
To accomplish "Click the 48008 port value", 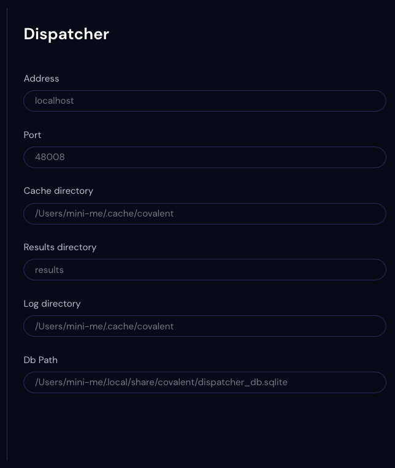I will pos(50,157).
